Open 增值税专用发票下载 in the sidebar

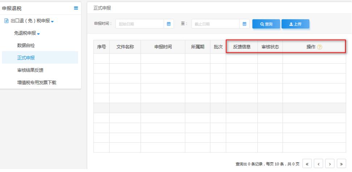point(38,83)
